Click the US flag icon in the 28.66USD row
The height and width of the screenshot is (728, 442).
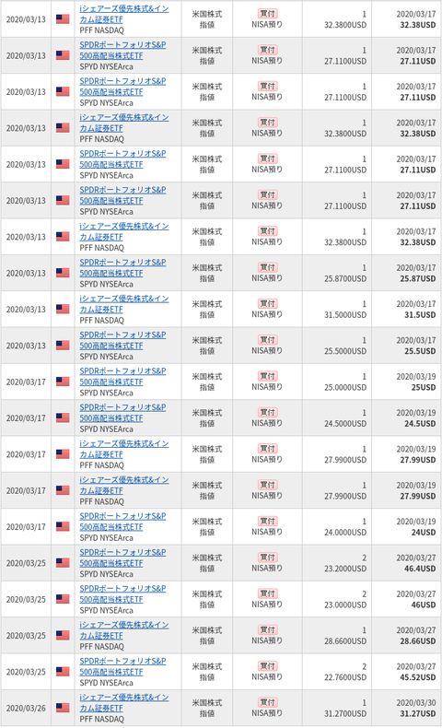(63, 635)
